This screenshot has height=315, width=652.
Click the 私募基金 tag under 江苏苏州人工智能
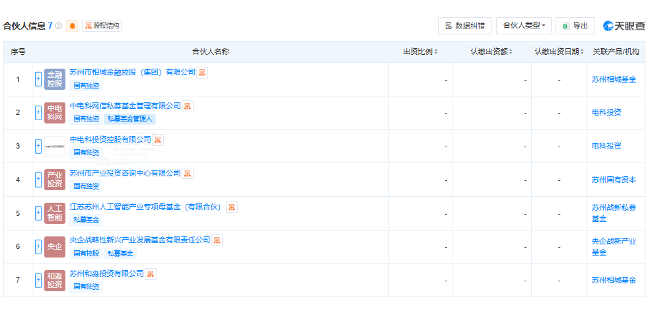tap(86, 220)
